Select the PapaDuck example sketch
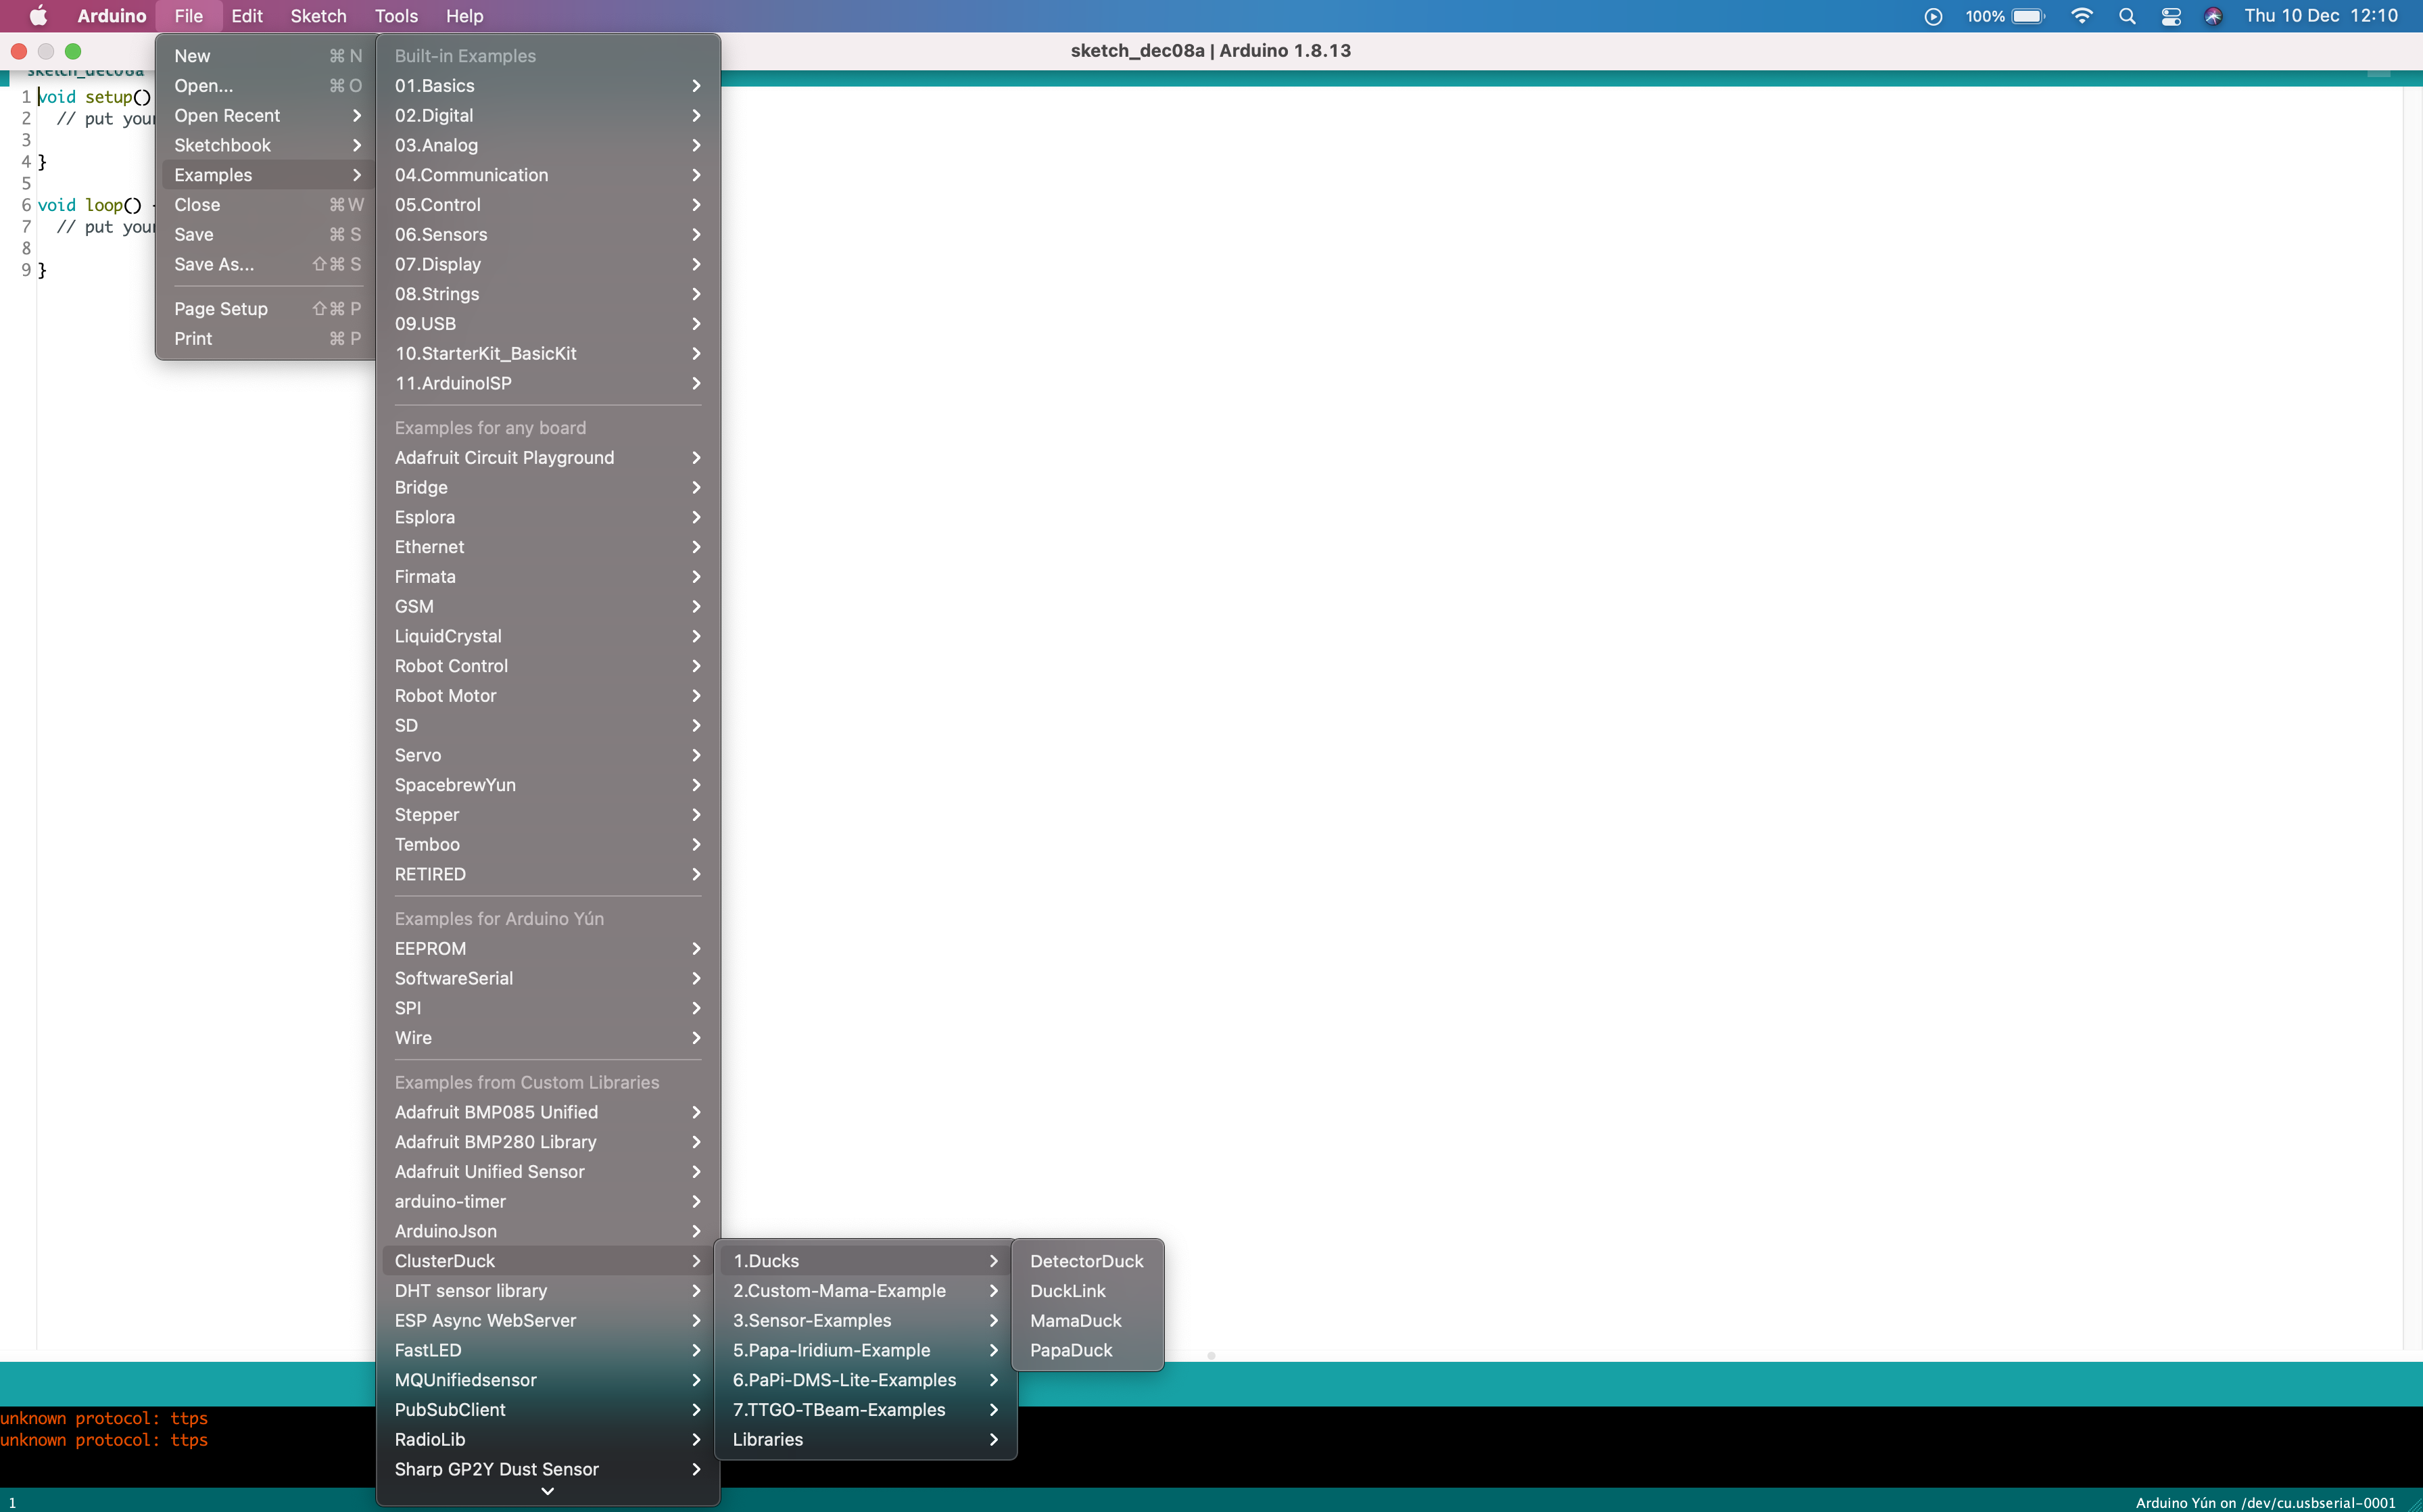 click(x=1071, y=1351)
